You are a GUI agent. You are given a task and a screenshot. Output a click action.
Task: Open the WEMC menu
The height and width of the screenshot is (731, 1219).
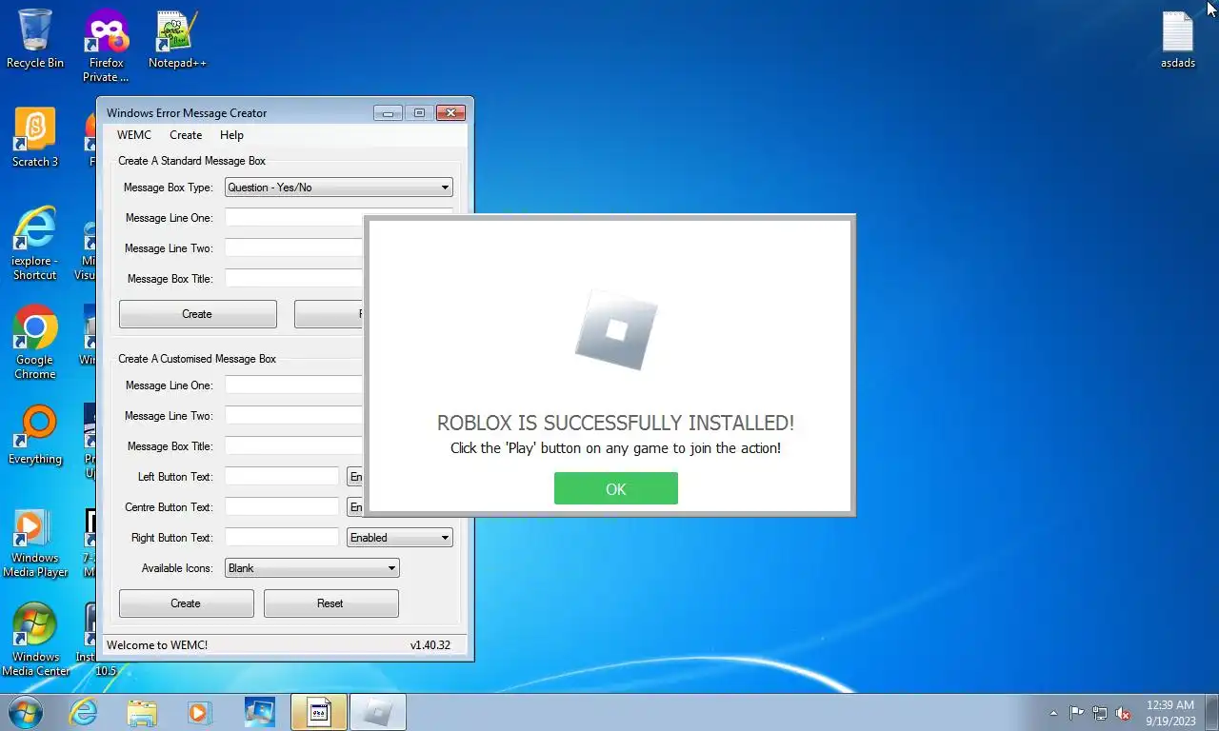[134, 135]
